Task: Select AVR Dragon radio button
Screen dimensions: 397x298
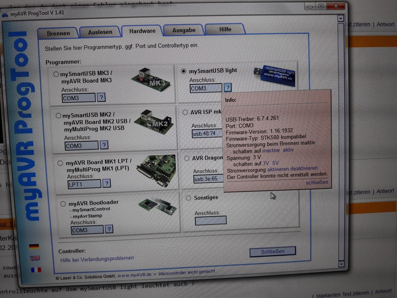Action: pos(187,158)
